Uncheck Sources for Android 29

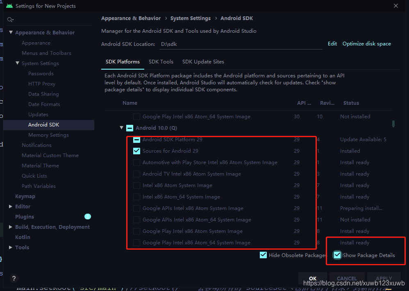click(136, 151)
